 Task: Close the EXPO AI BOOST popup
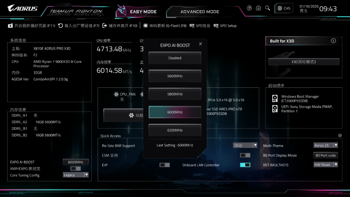[x=200, y=44]
